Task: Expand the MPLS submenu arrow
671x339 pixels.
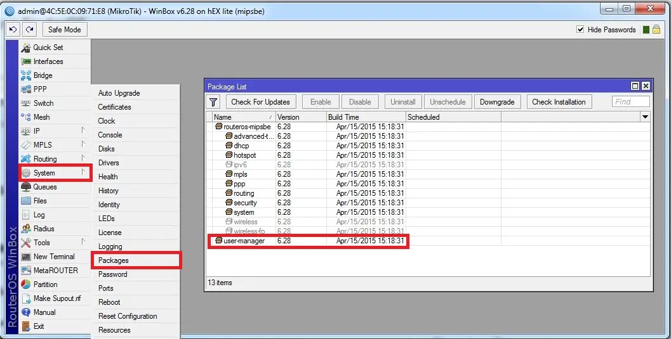Action: (83, 144)
